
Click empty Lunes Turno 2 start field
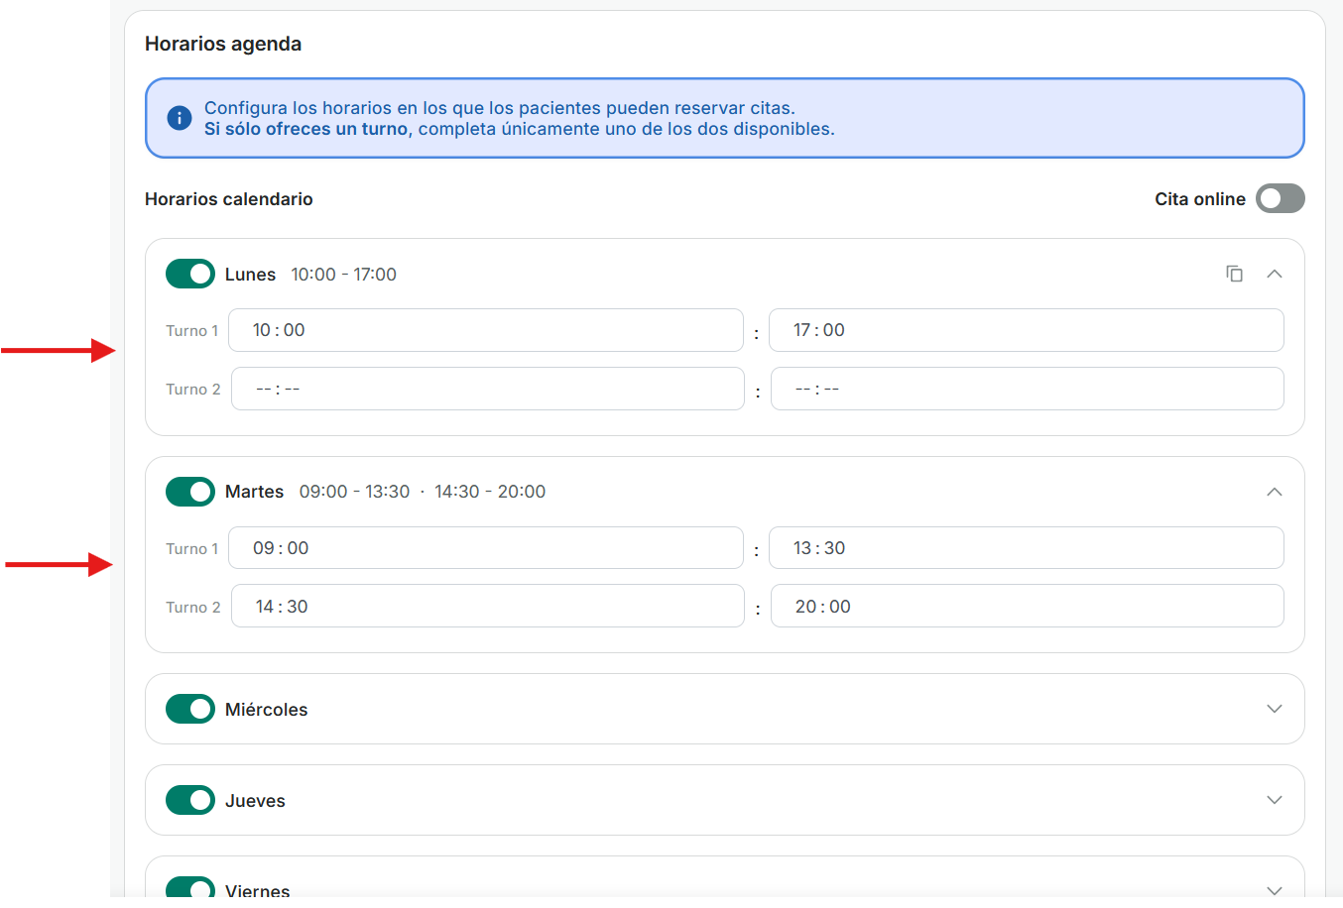tap(487, 389)
